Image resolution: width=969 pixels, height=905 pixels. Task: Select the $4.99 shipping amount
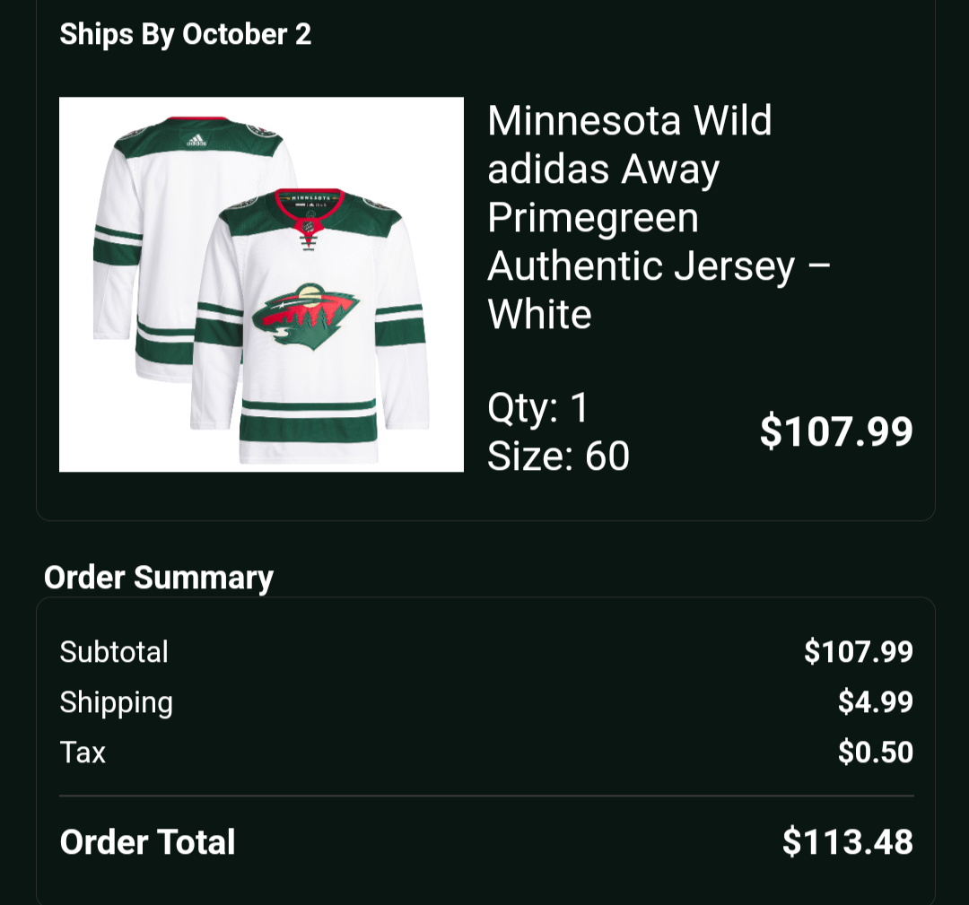(x=875, y=701)
